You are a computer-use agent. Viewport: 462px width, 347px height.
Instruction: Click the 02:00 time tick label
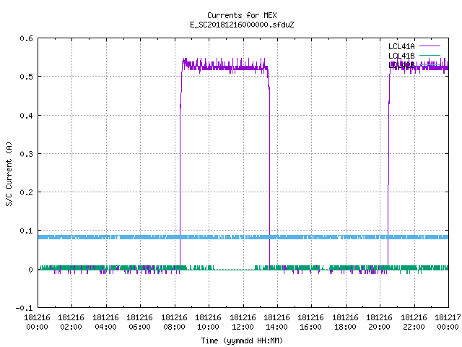[71, 327]
